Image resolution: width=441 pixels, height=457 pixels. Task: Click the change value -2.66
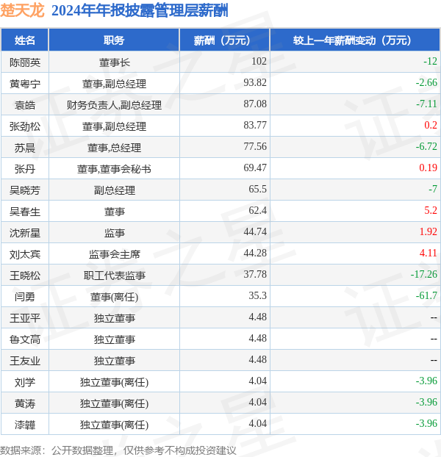426,82
